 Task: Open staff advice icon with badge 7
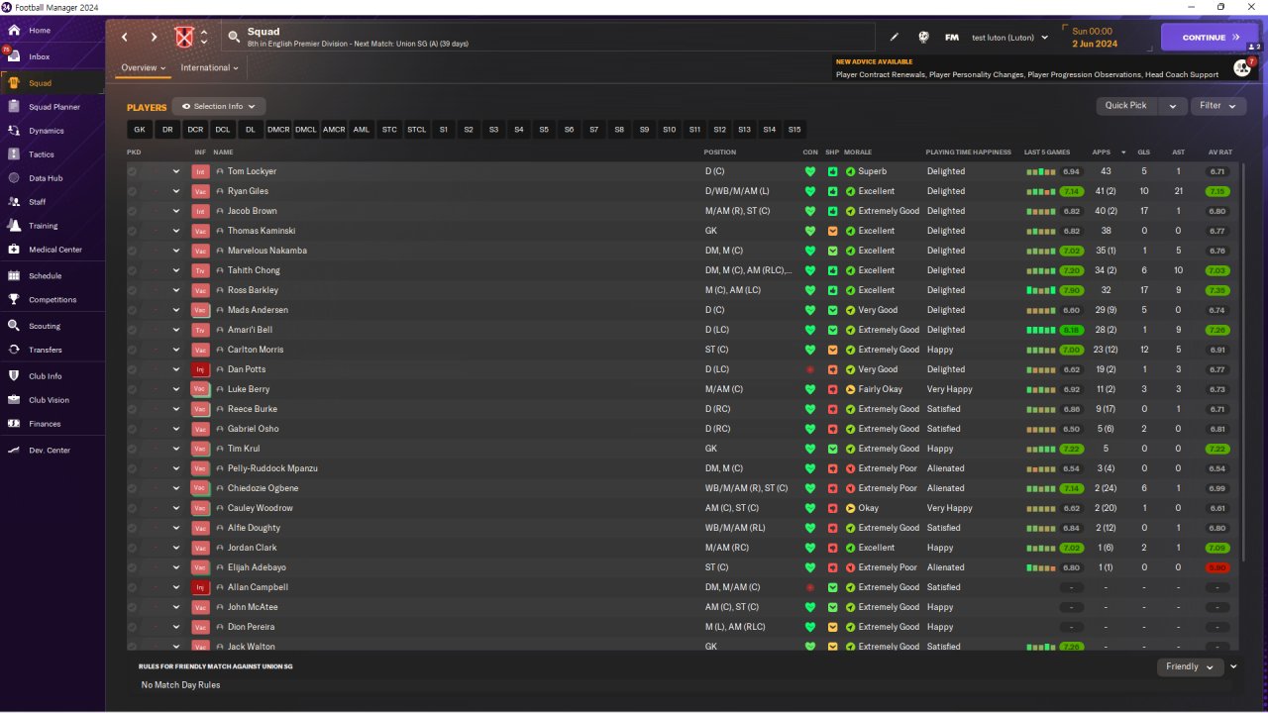click(1242, 67)
